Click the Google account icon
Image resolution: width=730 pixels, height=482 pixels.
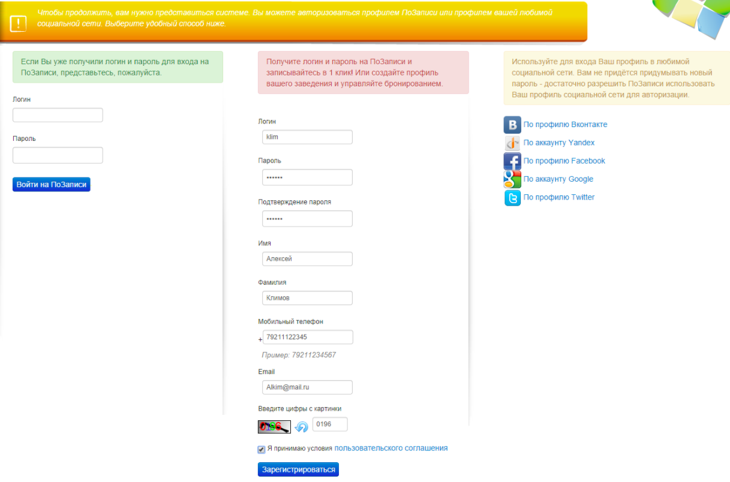512,179
